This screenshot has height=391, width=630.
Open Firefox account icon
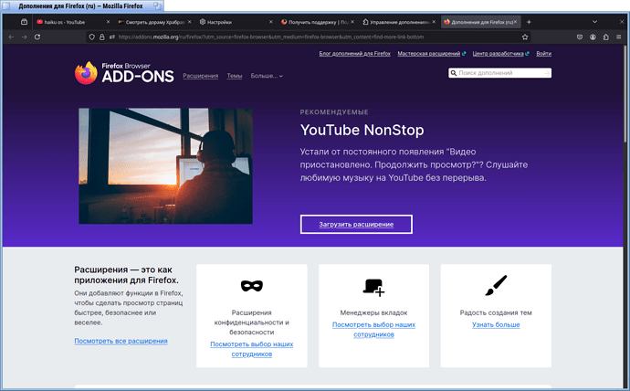tap(593, 37)
